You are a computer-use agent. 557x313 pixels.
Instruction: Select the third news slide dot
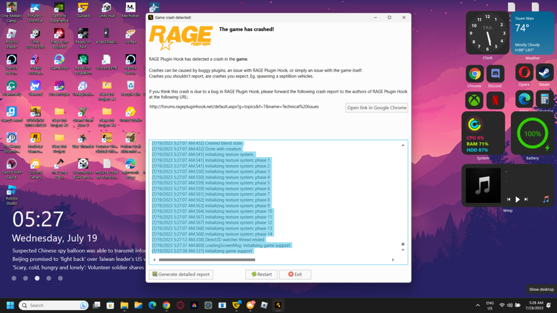37,278
